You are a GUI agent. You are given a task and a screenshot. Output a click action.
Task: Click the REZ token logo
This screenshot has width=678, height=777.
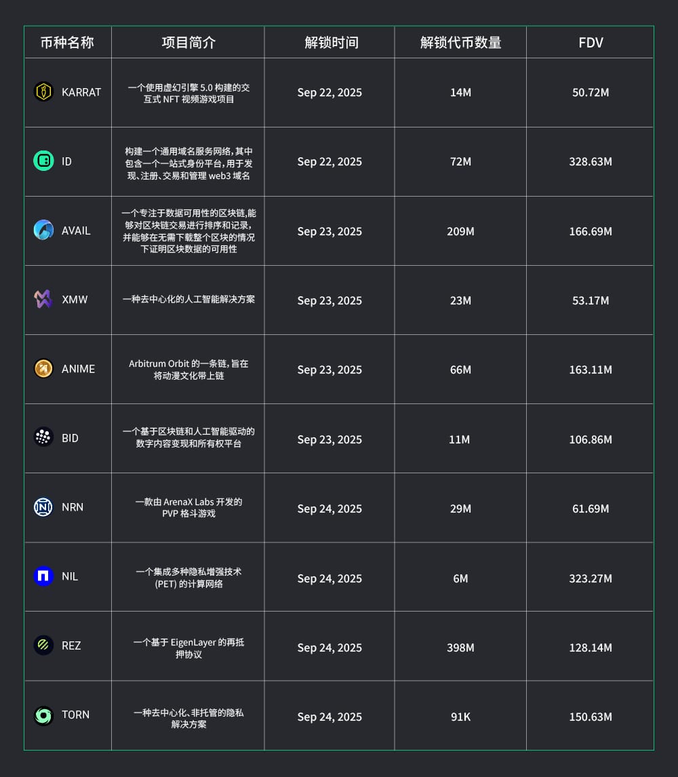pyautogui.click(x=43, y=645)
